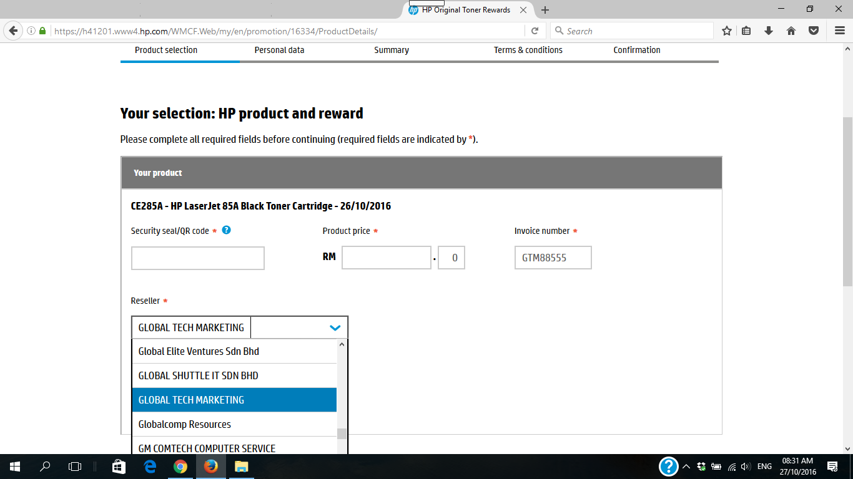Click the Product price cents field
Screen dimensions: 853x479
451,258
